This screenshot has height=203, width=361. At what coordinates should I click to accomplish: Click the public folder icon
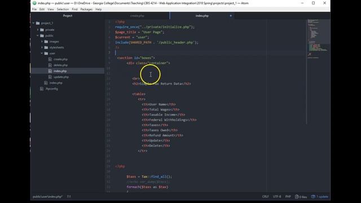click(42, 36)
